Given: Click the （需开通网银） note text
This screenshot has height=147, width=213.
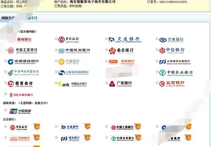Looking at the screenshot, I should click(x=27, y=32).
